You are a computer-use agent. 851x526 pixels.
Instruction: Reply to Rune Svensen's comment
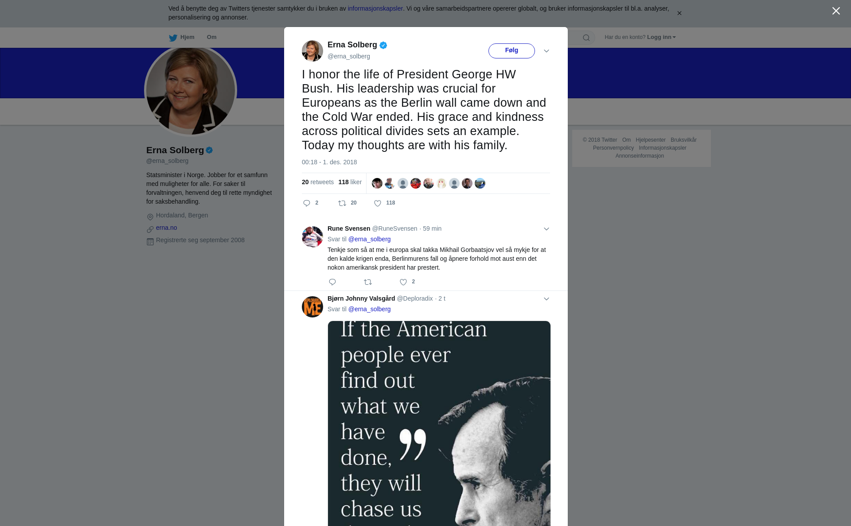coord(332,282)
